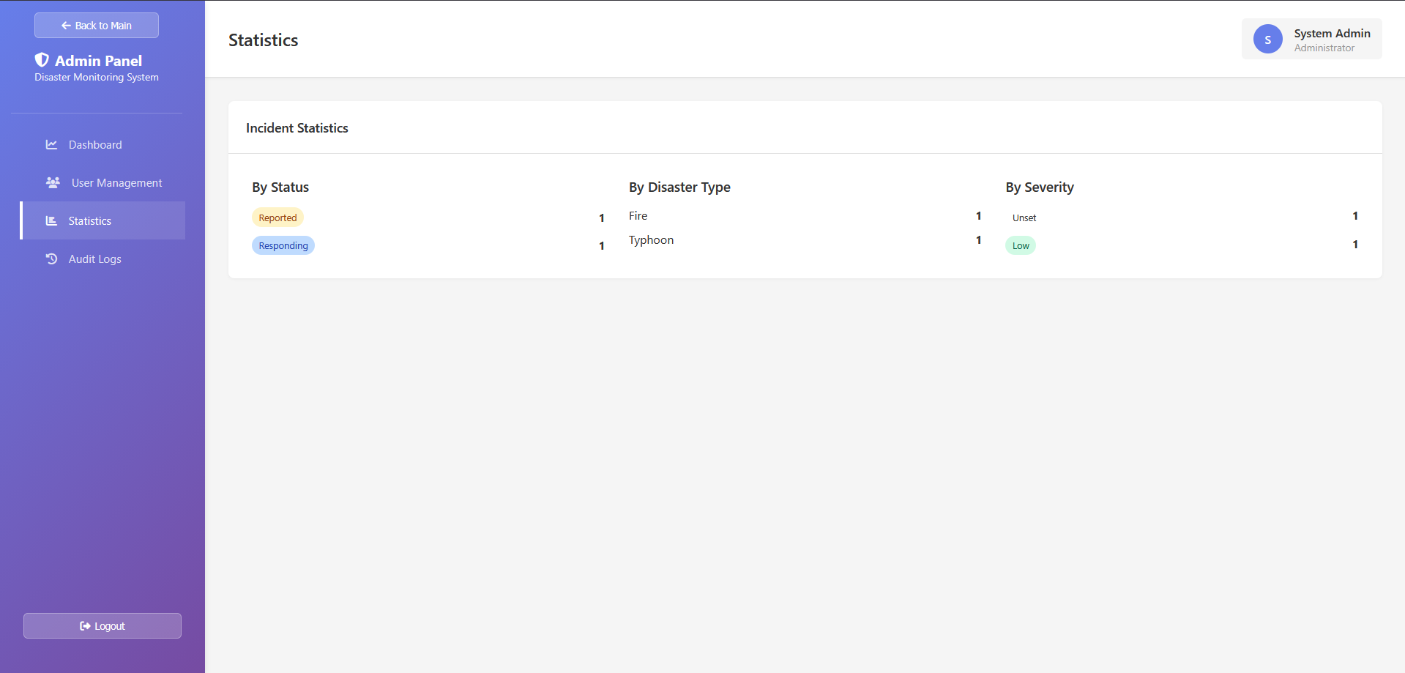Click the Unset severity label
This screenshot has height=673, width=1405.
coord(1024,217)
